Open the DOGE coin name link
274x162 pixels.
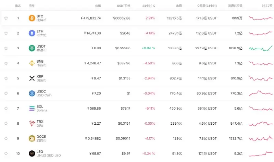coord(41,138)
